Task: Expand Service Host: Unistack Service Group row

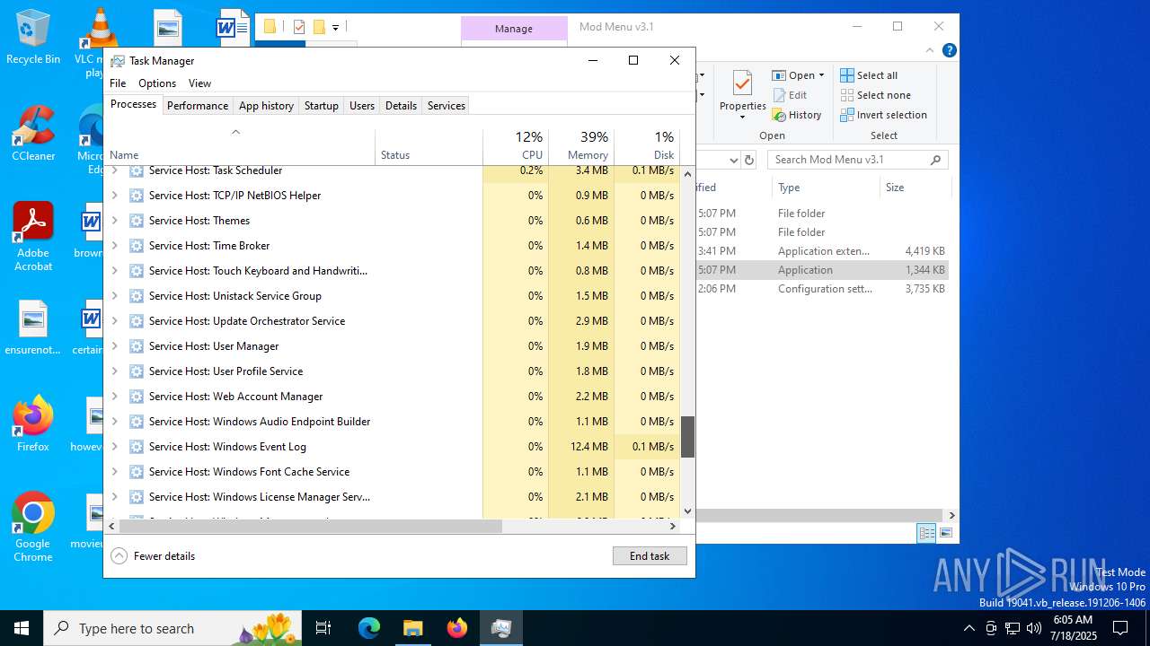Action: click(114, 296)
